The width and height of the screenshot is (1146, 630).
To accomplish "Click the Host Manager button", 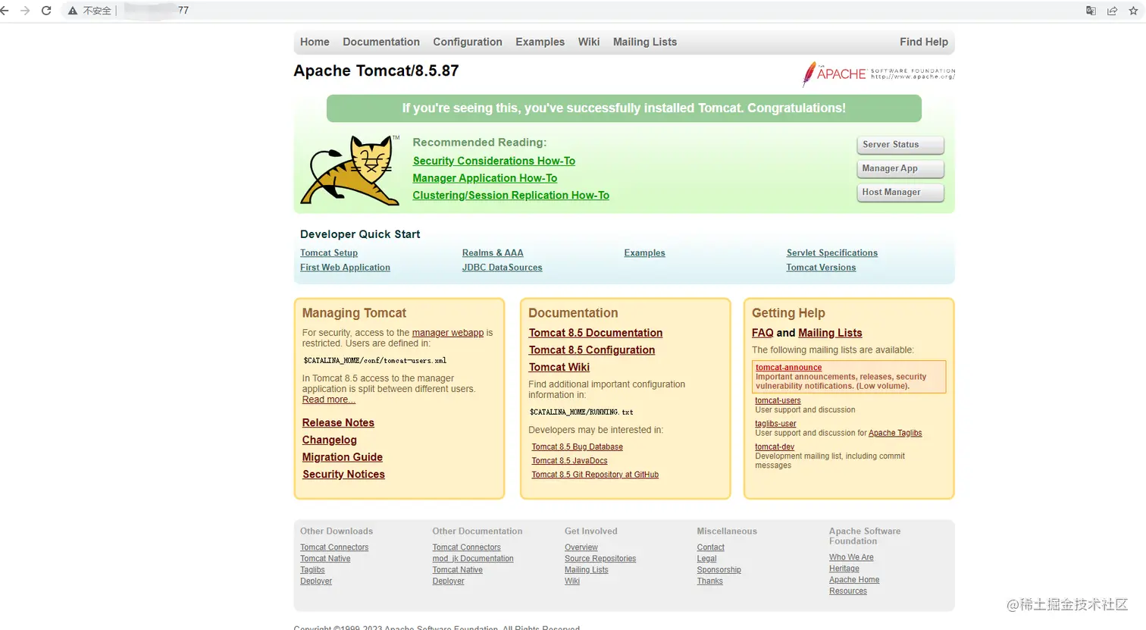I will pyautogui.click(x=900, y=192).
